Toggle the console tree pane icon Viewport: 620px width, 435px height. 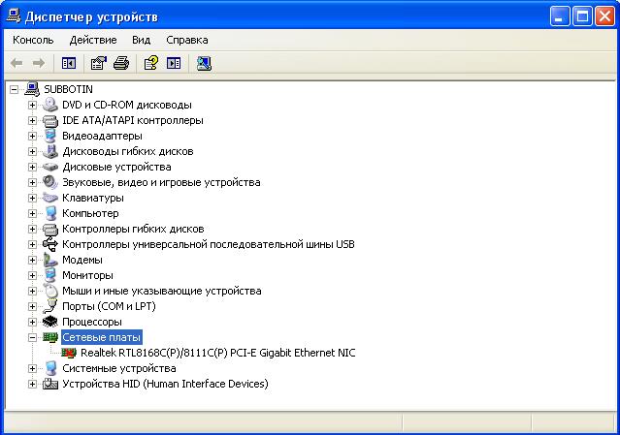coord(69,63)
